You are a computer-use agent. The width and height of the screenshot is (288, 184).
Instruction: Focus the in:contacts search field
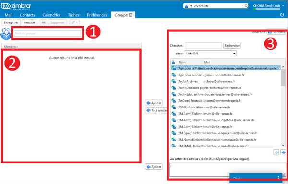pos(218,6)
